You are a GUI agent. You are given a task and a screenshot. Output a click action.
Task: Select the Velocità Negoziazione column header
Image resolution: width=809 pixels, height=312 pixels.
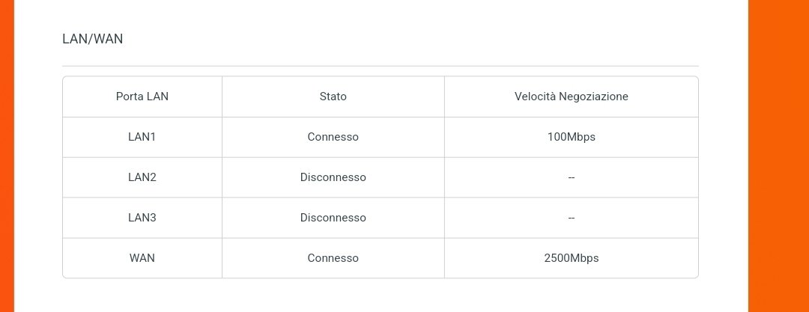click(x=571, y=97)
